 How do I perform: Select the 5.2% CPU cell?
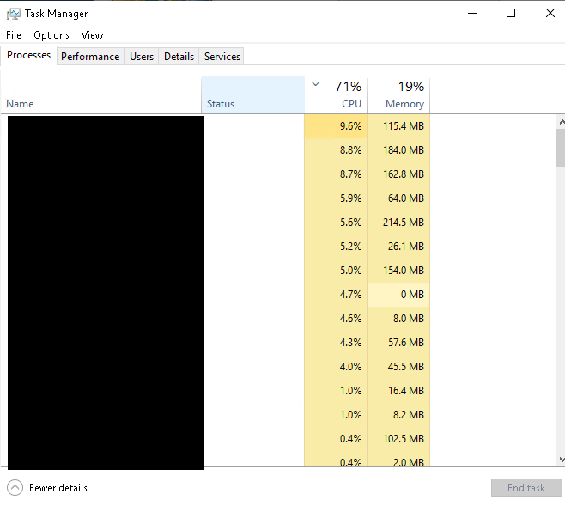336,247
